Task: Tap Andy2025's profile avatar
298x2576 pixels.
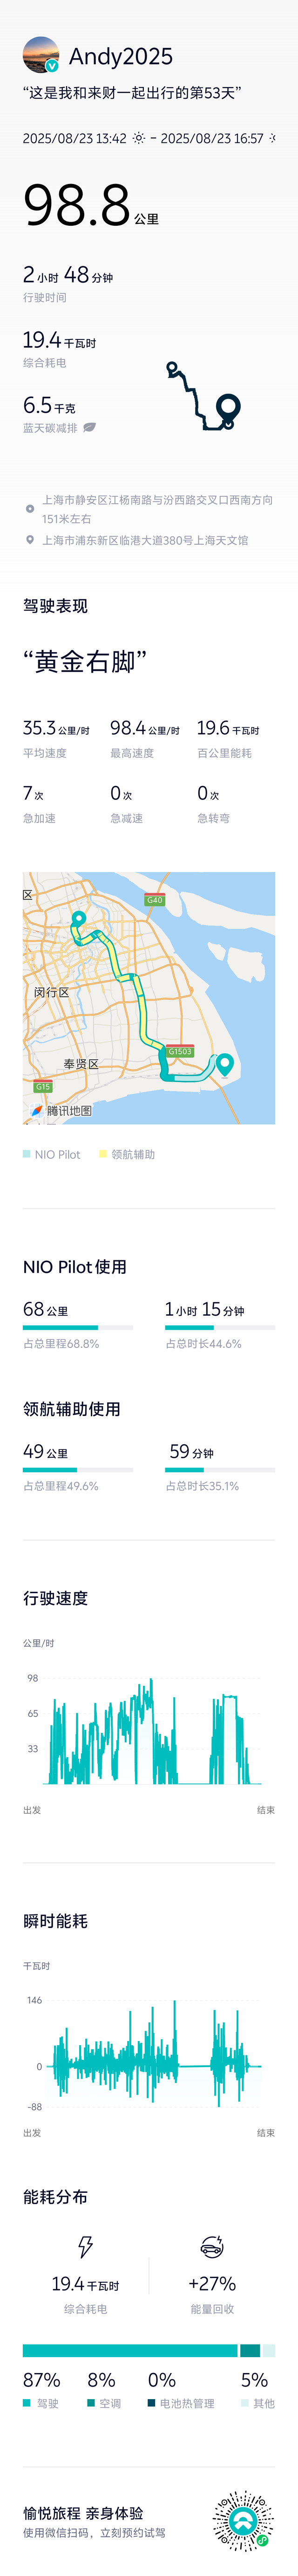Action: pos(41,55)
